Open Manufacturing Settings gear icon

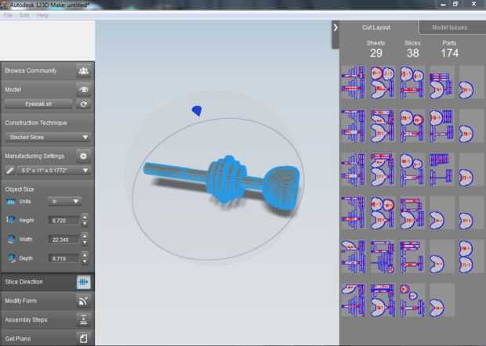83,156
